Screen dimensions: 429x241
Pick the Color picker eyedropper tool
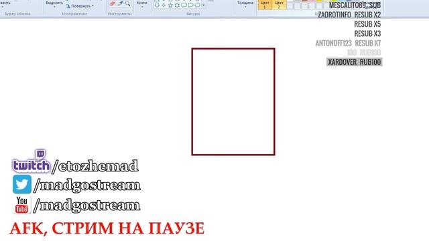[x=121, y=3]
